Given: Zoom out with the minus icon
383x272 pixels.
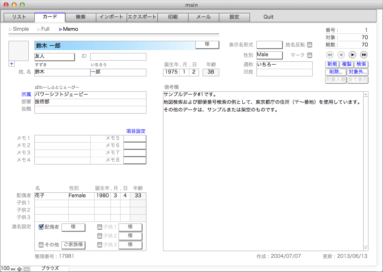Looking at the screenshot, I should click(13, 269).
